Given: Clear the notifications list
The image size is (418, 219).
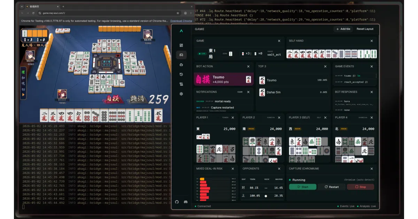Looking at the screenshot, I should [x=240, y=92].
